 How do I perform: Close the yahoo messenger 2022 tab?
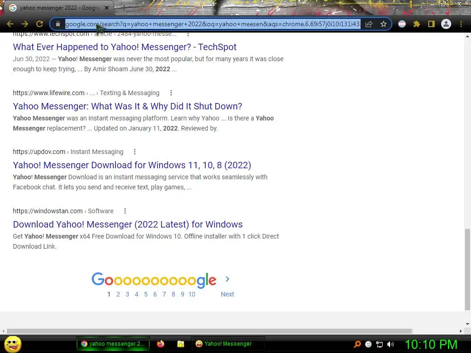pos(106,8)
